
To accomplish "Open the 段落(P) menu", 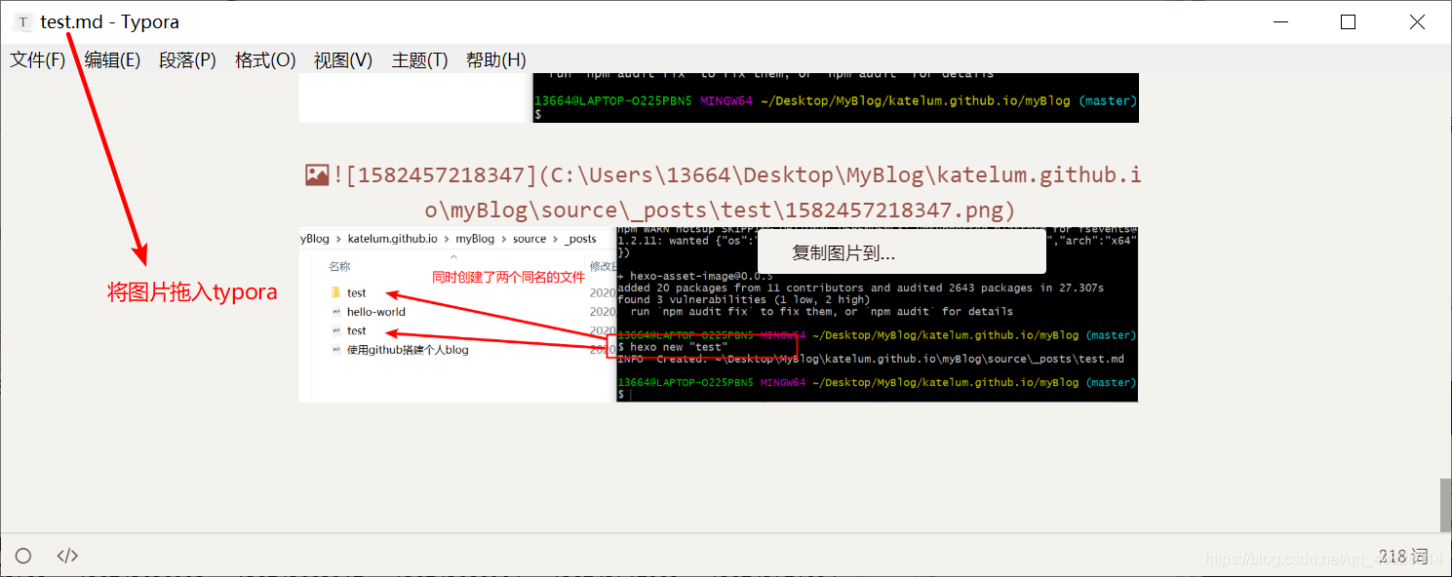I will click(x=187, y=59).
